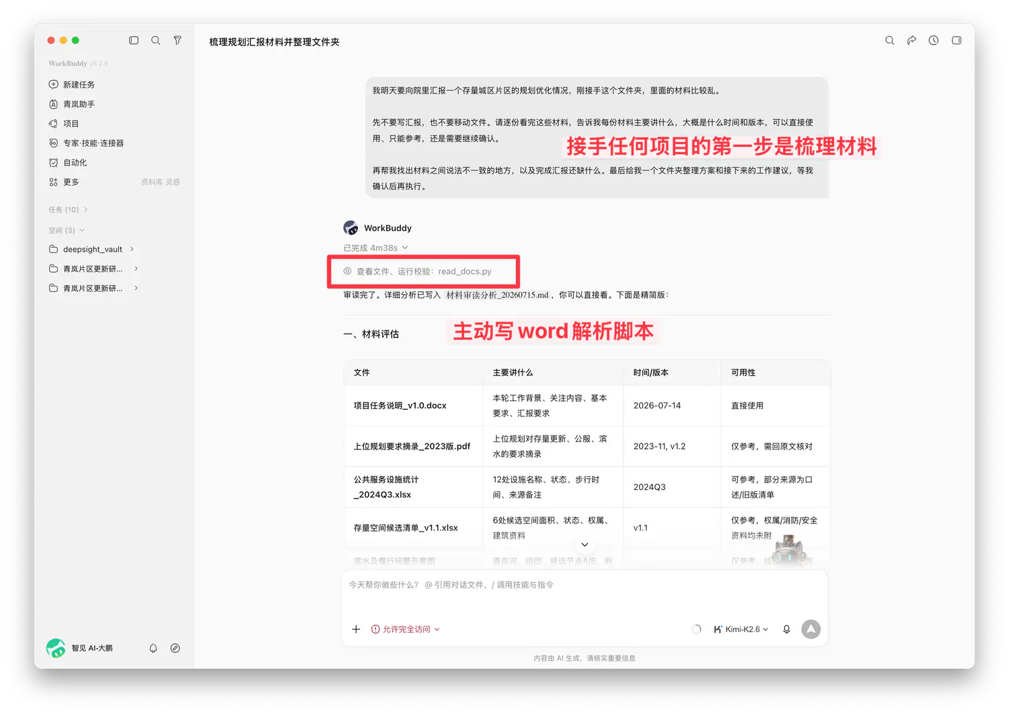This screenshot has height=714, width=1009.
Task: Toggle the sidebar panel icon
Action: coord(134,40)
